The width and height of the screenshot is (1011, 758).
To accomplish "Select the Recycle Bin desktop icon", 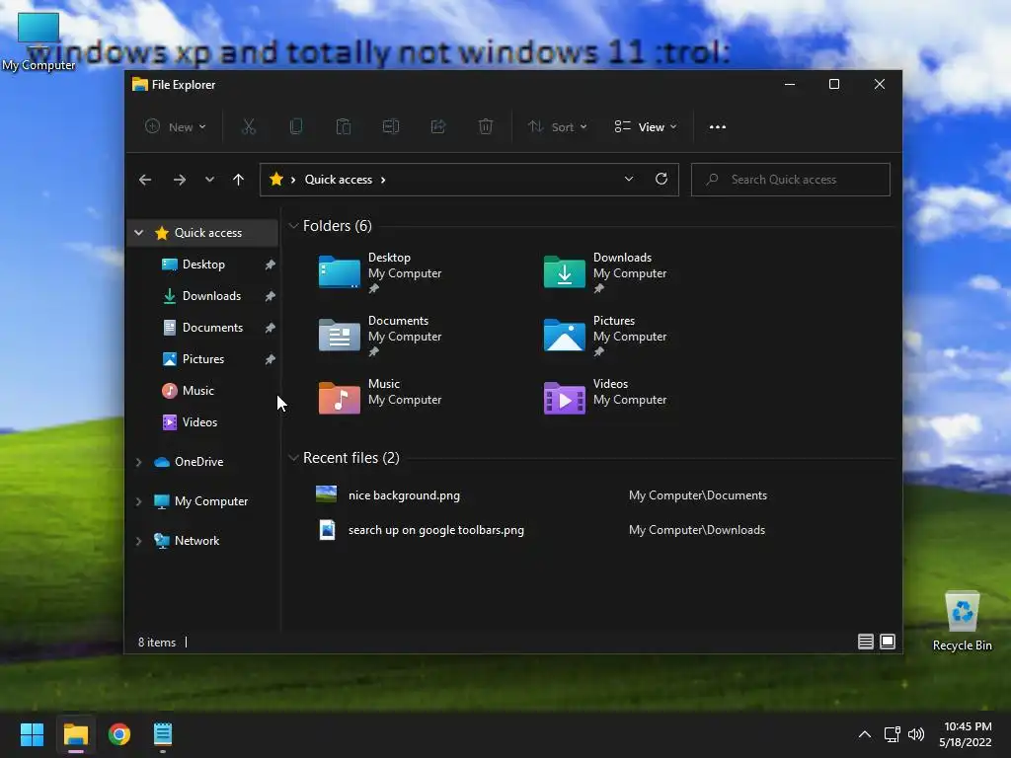I will [x=962, y=620].
